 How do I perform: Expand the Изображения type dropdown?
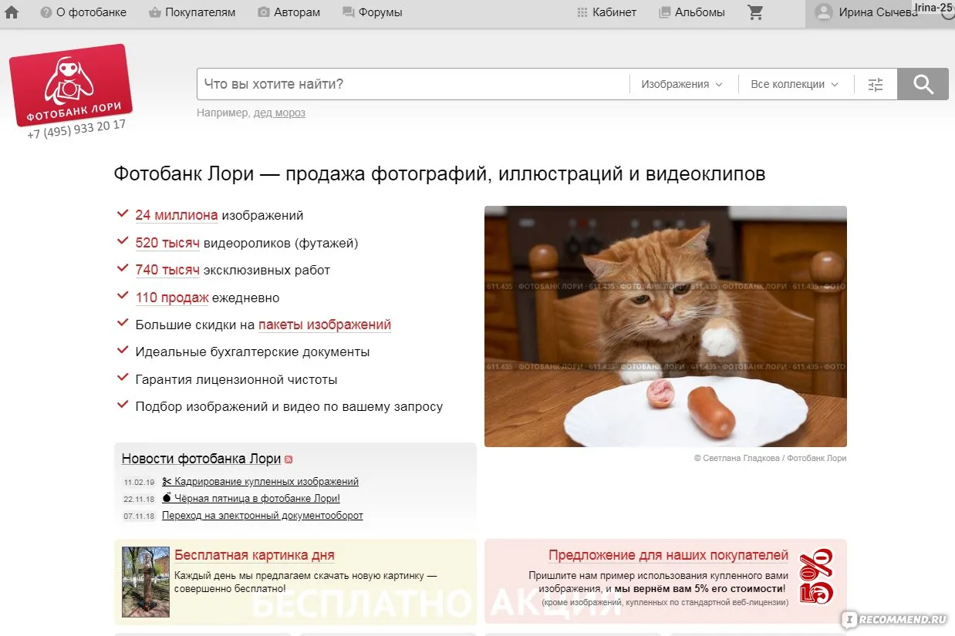click(682, 85)
